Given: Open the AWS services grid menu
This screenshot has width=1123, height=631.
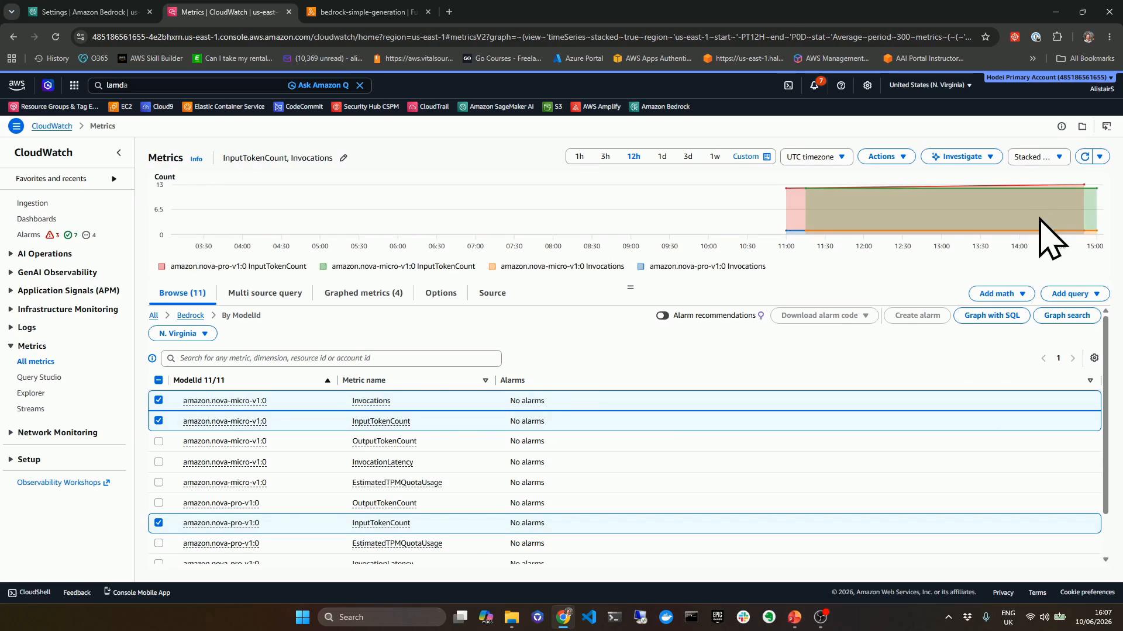Looking at the screenshot, I should coord(74,85).
